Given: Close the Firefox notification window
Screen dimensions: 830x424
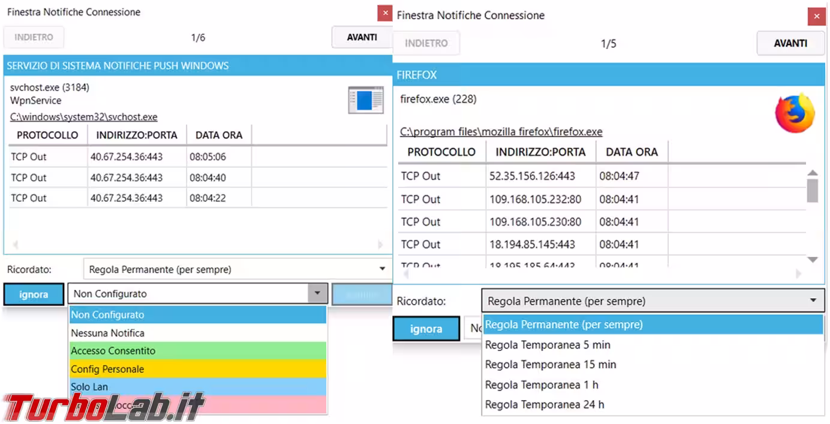Looking at the screenshot, I should (x=816, y=17).
